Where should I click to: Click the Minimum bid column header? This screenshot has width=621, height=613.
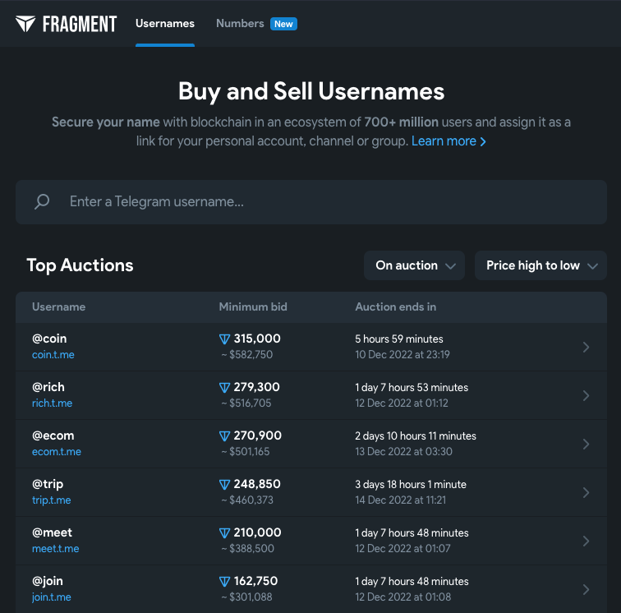tap(253, 306)
